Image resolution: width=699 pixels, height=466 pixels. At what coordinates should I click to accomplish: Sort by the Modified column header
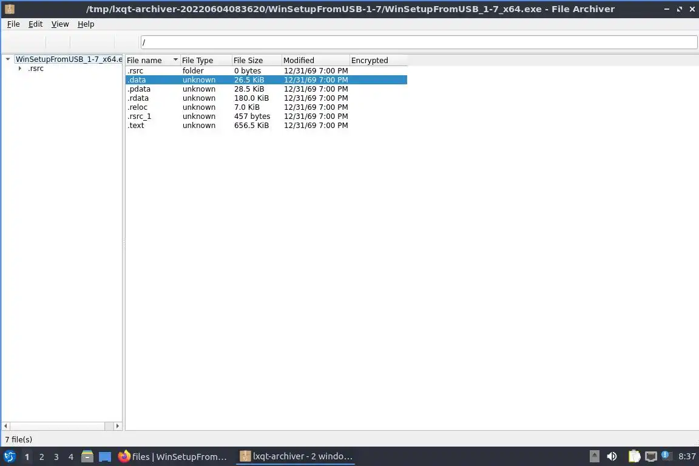pyautogui.click(x=316, y=60)
